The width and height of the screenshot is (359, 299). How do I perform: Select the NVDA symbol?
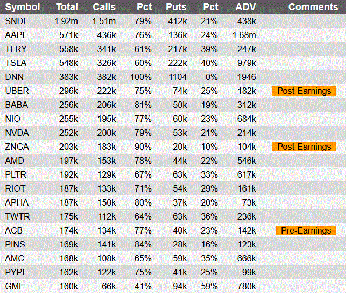pyautogui.click(x=16, y=133)
